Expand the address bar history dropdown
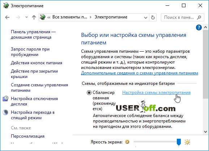Viewport: 209px width, 151px height. click(x=146, y=17)
